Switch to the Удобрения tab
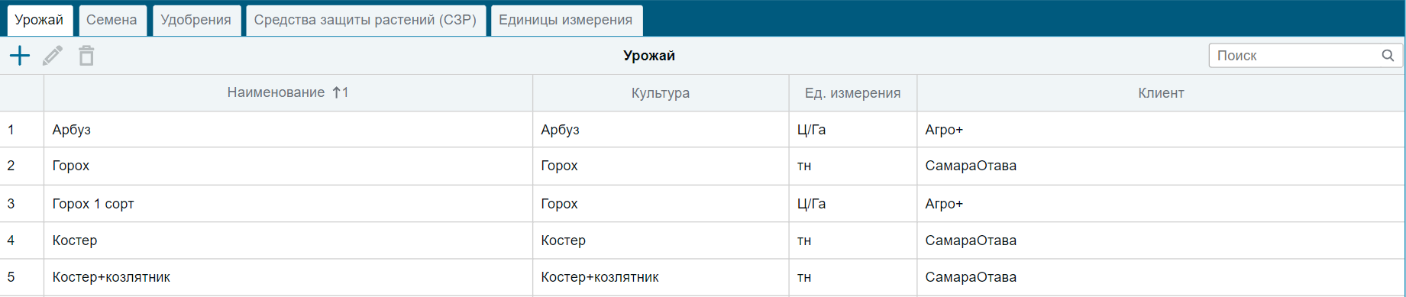The height and width of the screenshot is (297, 1406). (x=196, y=20)
